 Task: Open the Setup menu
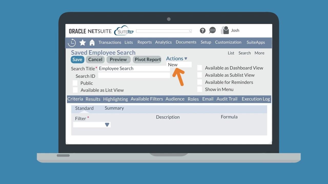coord(206,42)
